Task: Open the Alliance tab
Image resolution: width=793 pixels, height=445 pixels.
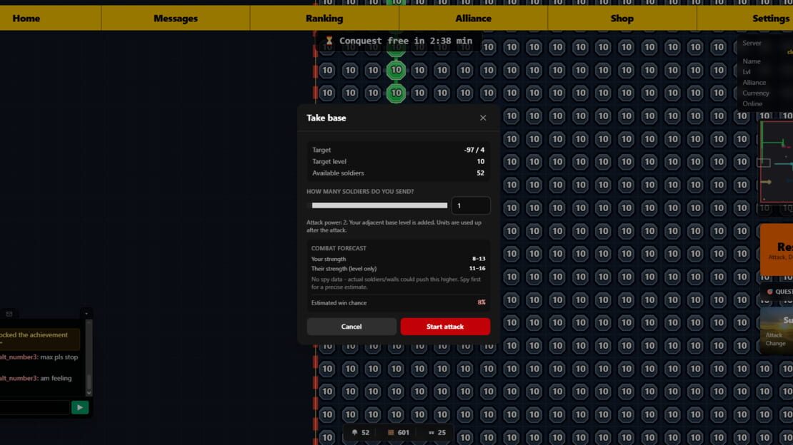Action: coord(473,18)
